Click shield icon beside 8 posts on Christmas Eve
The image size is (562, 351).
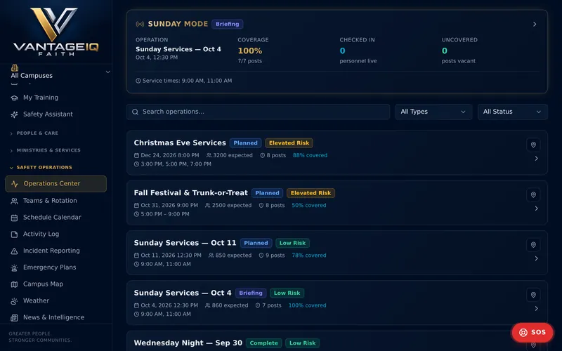click(x=262, y=155)
